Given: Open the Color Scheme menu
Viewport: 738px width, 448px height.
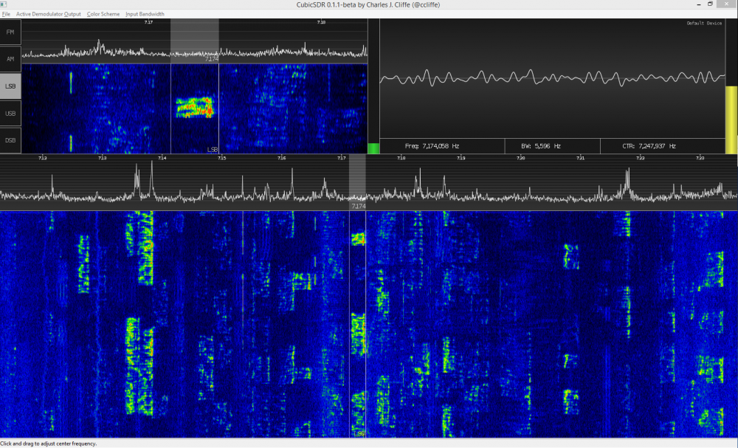Looking at the screenshot, I should [103, 14].
